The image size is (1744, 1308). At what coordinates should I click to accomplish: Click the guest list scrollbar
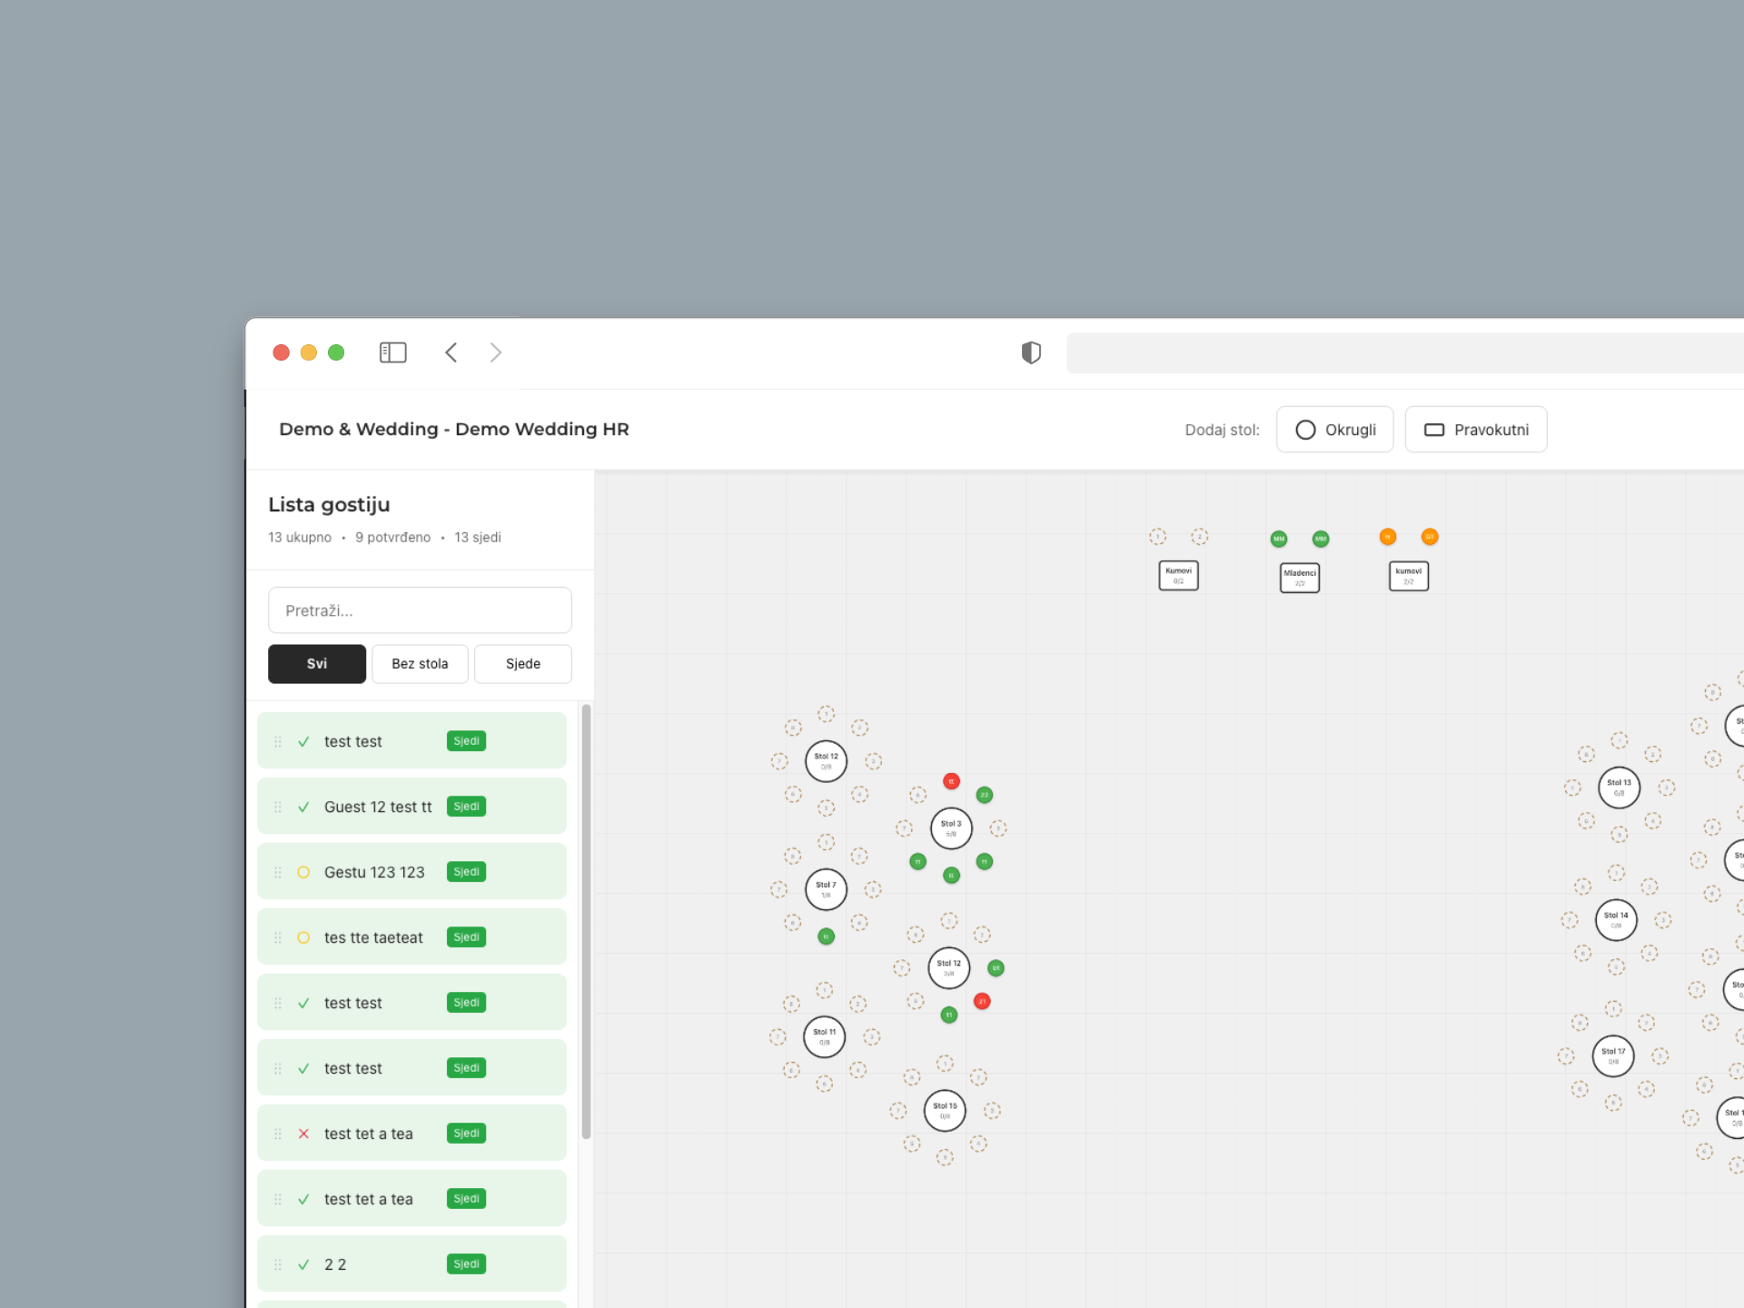pyautogui.click(x=586, y=921)
